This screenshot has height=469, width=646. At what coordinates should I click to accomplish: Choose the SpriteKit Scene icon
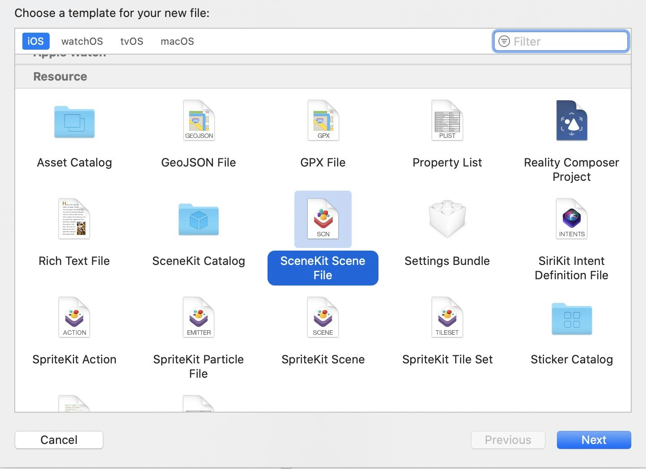pos(323,317)
